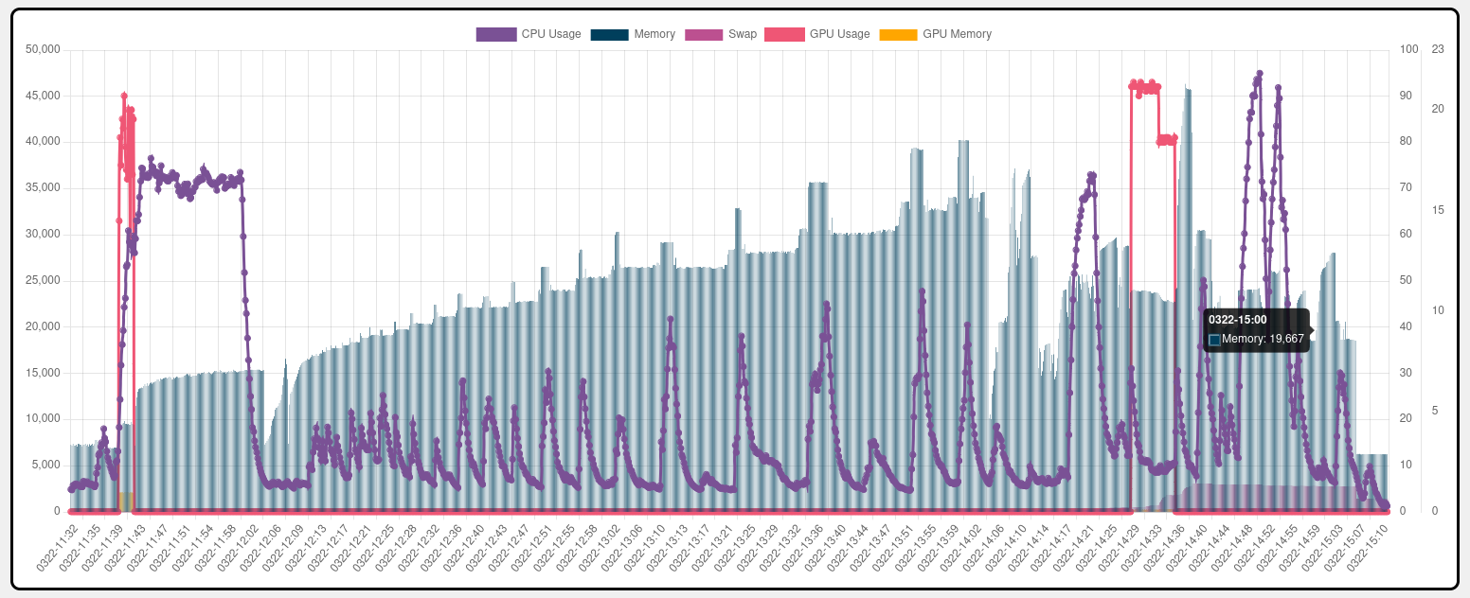Click the 80 percent-axis label on the right
The width and height of the screenshot is (1470, 598).
[1406, 142]
